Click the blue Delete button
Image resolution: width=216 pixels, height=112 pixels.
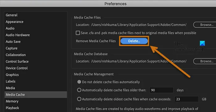pyautogui.click(x=134, y=41)
